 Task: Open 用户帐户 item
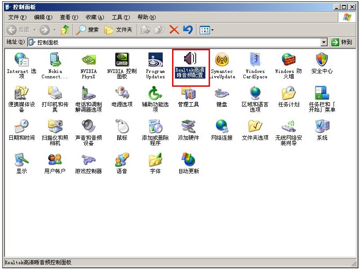[55, 163]
